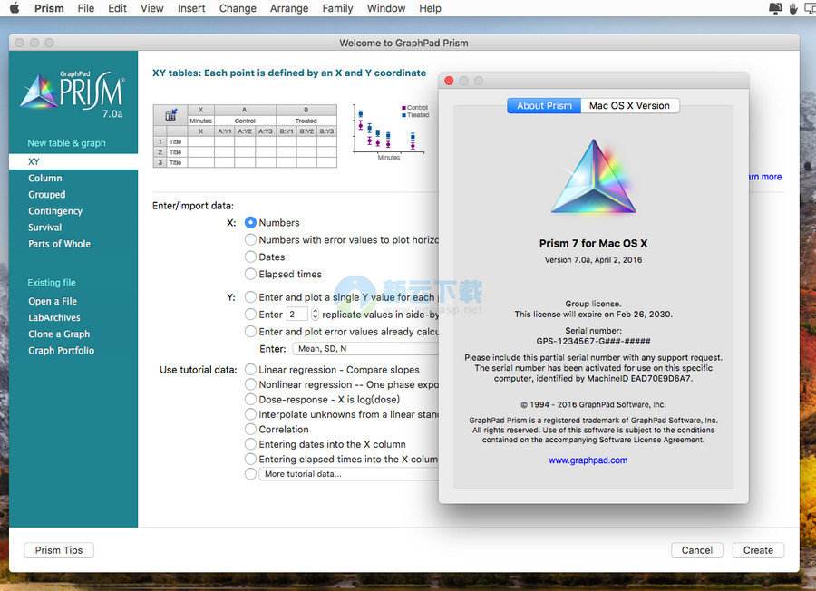Screen dimensions: 816x591
Task: Click the prism pyramid icon in About dialog
Action: point(593,177)
